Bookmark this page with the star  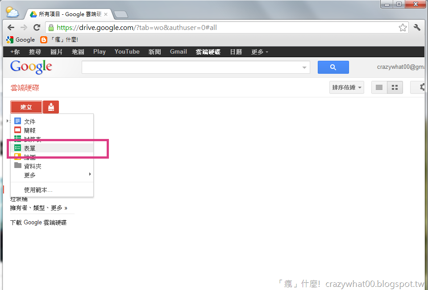[403, 27]
